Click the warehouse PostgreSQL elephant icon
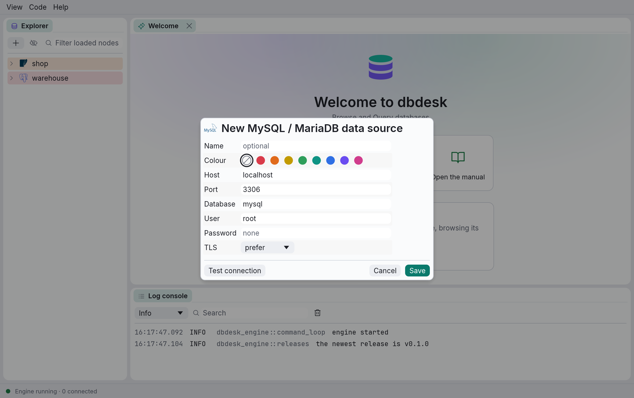Viewport: 634px width, 398px height. pos(24,78)
